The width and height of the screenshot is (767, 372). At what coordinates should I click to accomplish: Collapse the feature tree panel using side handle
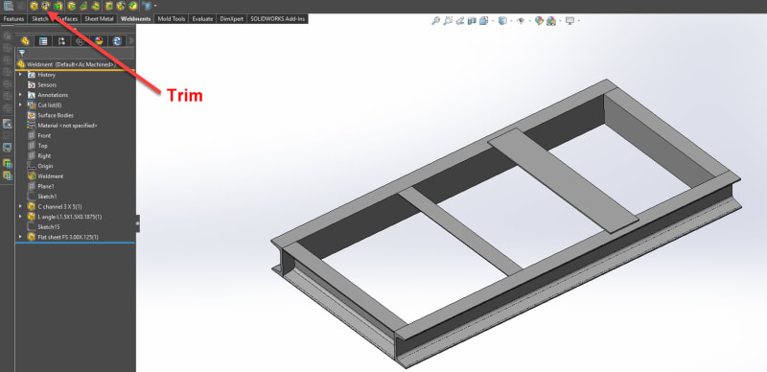coord(137,223)
